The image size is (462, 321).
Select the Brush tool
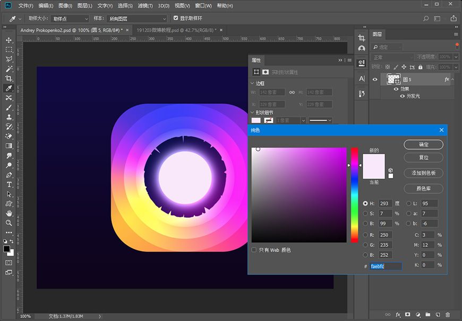click(9, 108)
